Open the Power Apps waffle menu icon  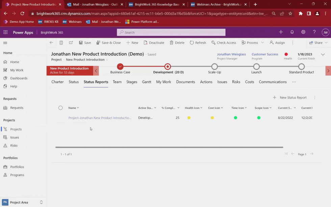click(x=5, y=32)
